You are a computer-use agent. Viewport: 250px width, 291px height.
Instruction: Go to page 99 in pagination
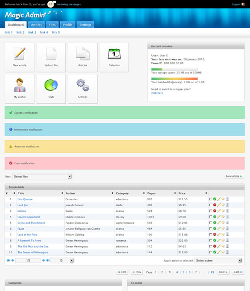click(212, 272)
